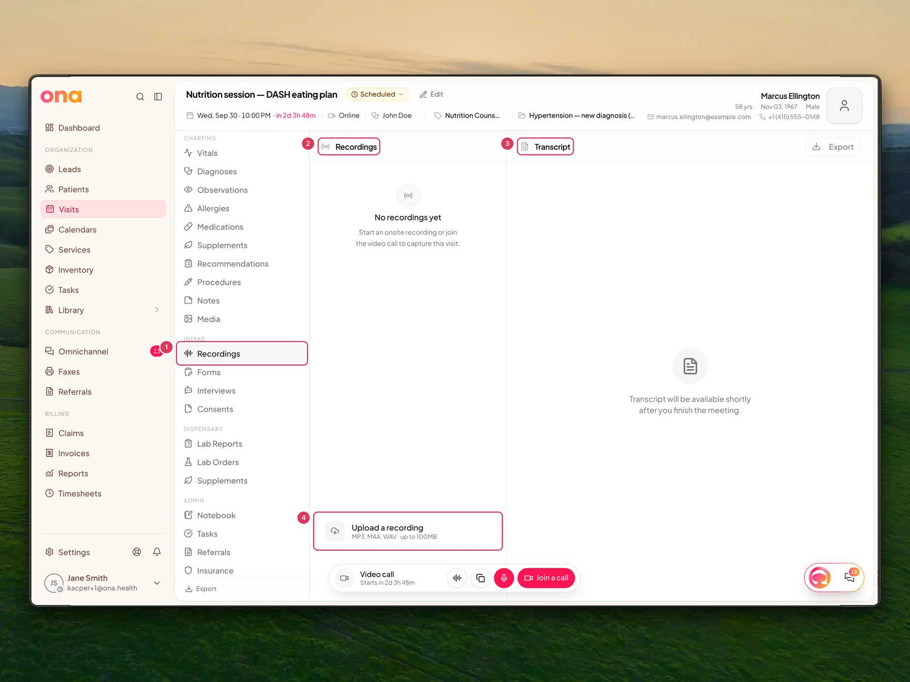Open Notebook in the admin section
Viewport: 910px width, 682px height.
(x=242, y=515)
